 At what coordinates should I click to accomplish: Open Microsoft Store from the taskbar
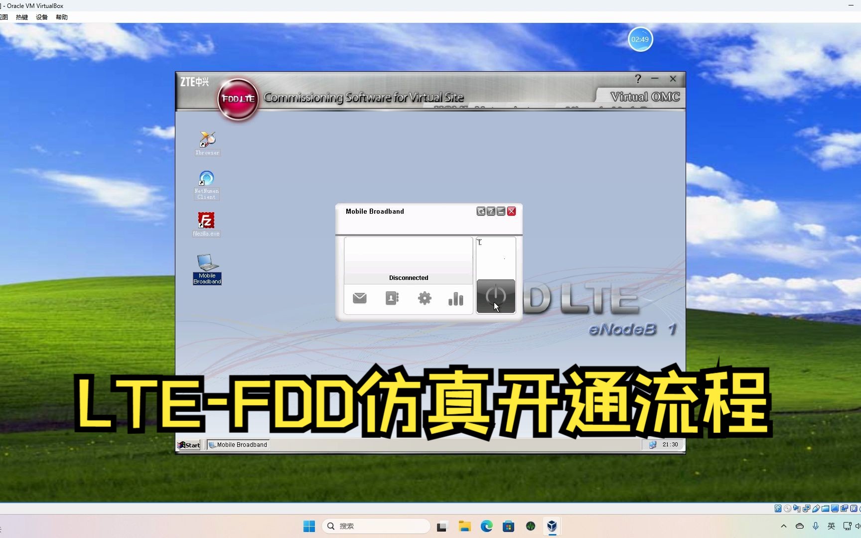(508, 526)
